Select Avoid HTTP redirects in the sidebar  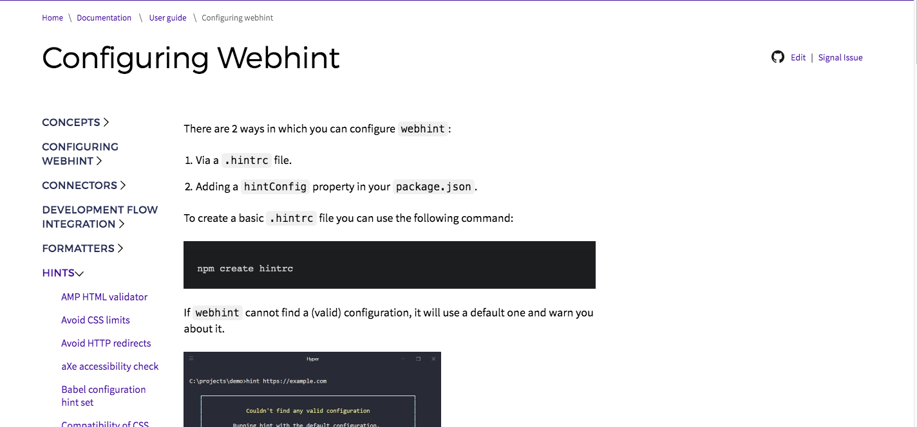106,343
